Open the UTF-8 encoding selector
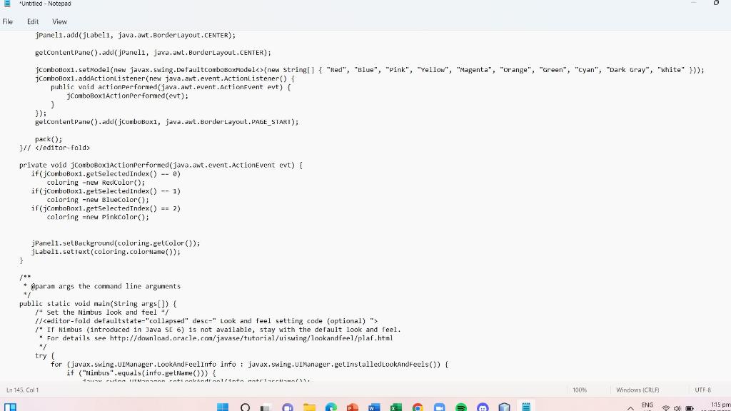Screen dimensions: 731x411 (703, 390)
